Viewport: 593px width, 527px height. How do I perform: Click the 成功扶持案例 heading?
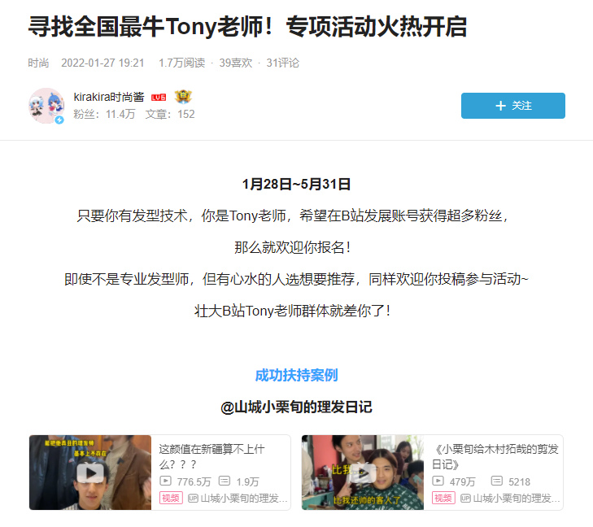pos(296,375)
